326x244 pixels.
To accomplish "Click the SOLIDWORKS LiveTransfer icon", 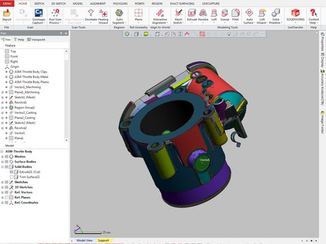I will [295, 16].
